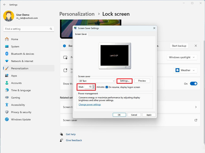Click the lock screen personalize icon
This screenshot has width=205, height=153.
click(x=65, y=57)
